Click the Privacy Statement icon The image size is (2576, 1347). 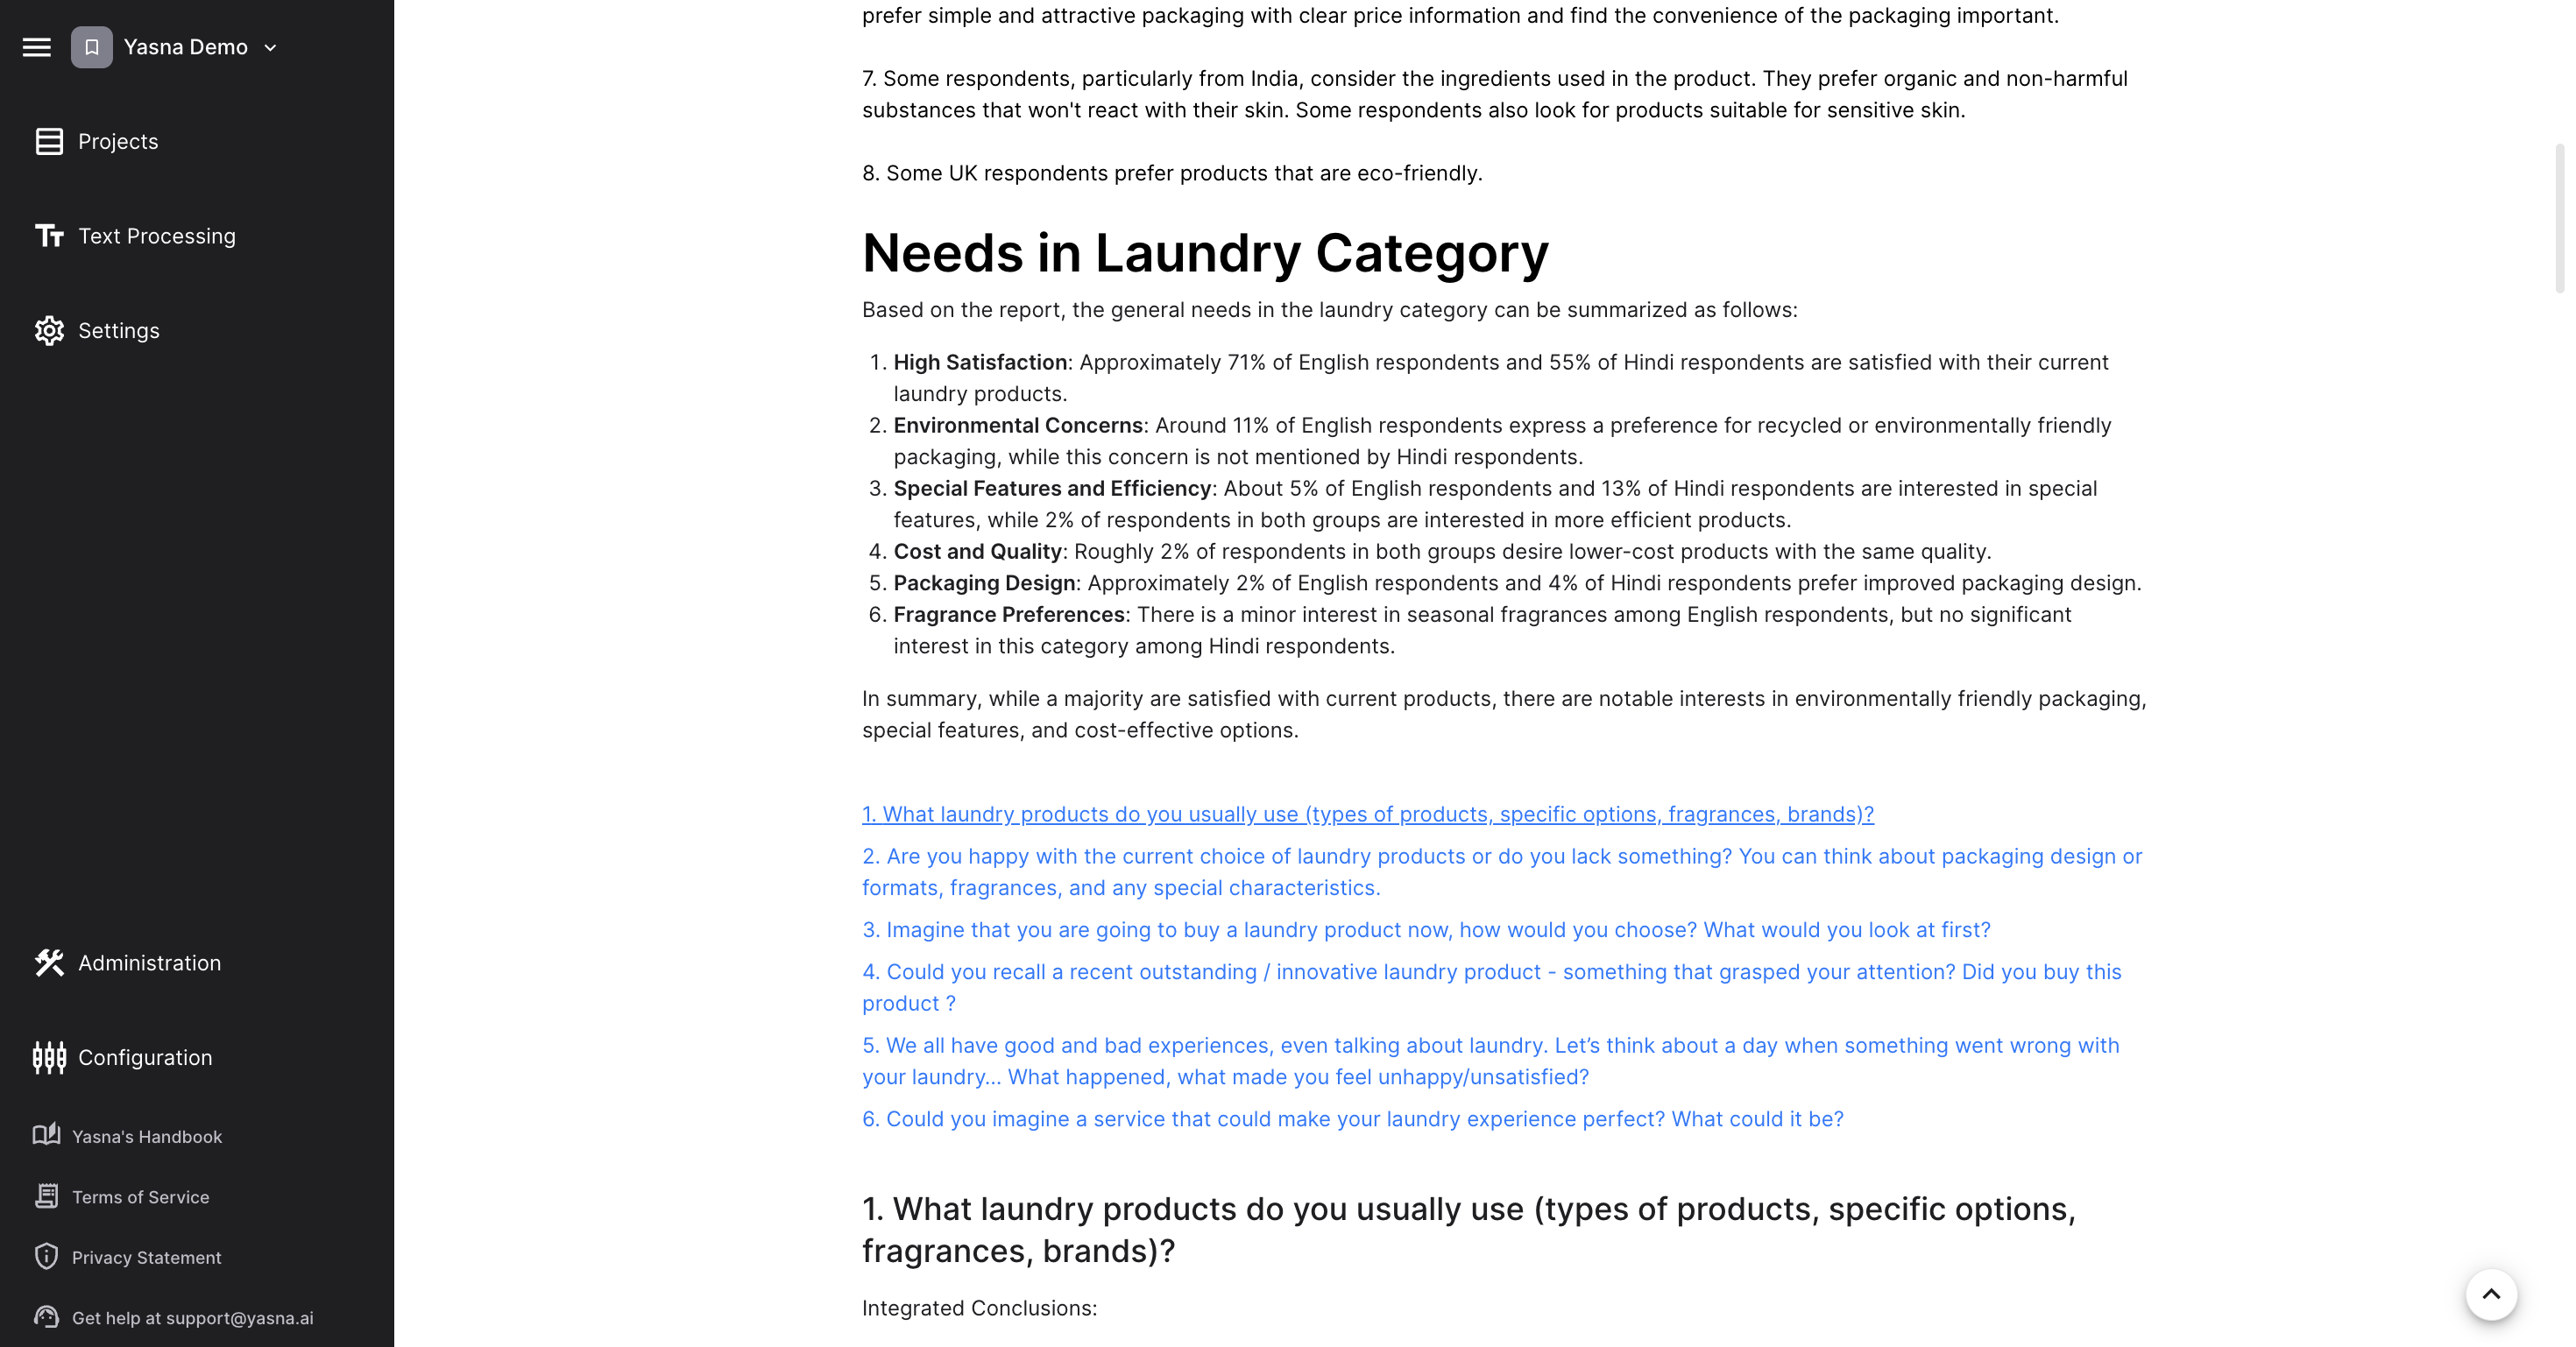[x=46, y=1257]
